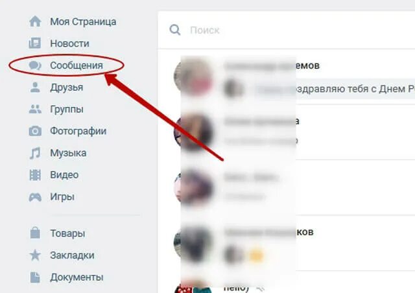This screenshot has height=293, width=415.
Task: Click the shopping bag icon for Товары
Action: pyautogui.click(x=35, y=233)
